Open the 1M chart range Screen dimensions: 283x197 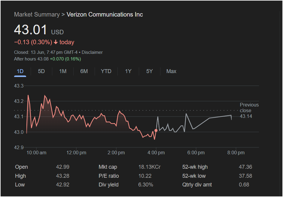coord(63,71)
